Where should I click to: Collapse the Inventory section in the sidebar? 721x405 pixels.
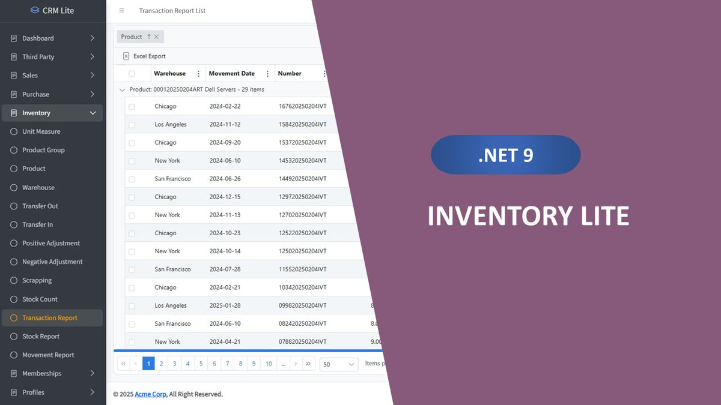pyautogui.click(x=93, y=113)
